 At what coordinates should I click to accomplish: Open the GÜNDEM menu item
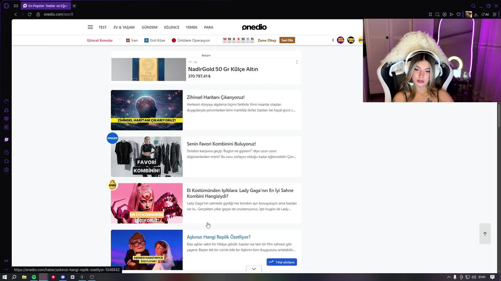point(150,27)
